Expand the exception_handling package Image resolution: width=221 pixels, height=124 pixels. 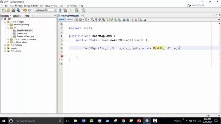8,25
